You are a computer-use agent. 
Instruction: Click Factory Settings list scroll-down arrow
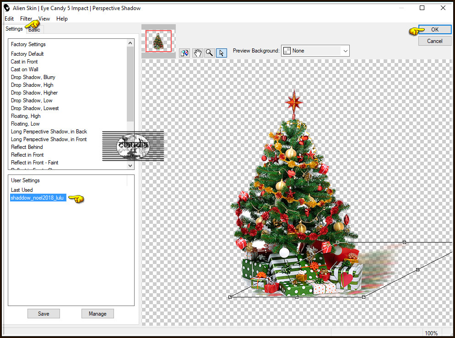[x=130, y=166]
